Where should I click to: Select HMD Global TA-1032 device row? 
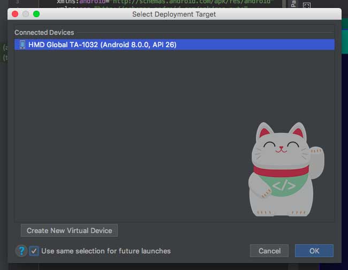click(175, 44)
